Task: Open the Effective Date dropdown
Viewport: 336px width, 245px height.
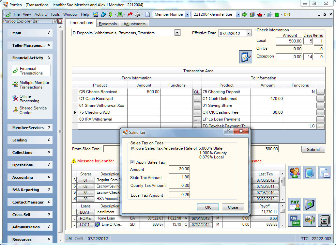Action: (249, 33)
